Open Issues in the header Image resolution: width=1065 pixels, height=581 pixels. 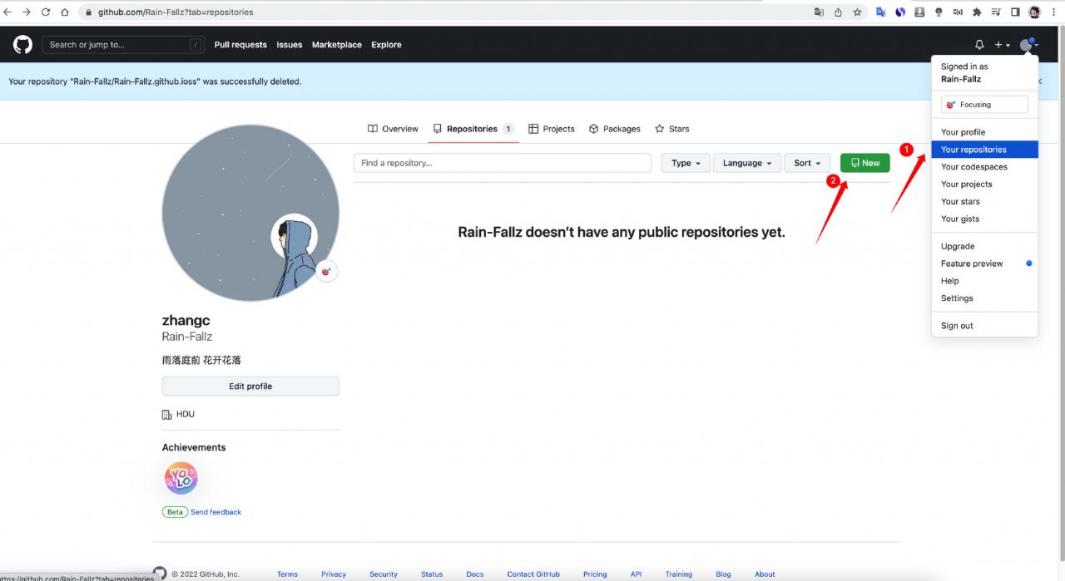(290, 45)
